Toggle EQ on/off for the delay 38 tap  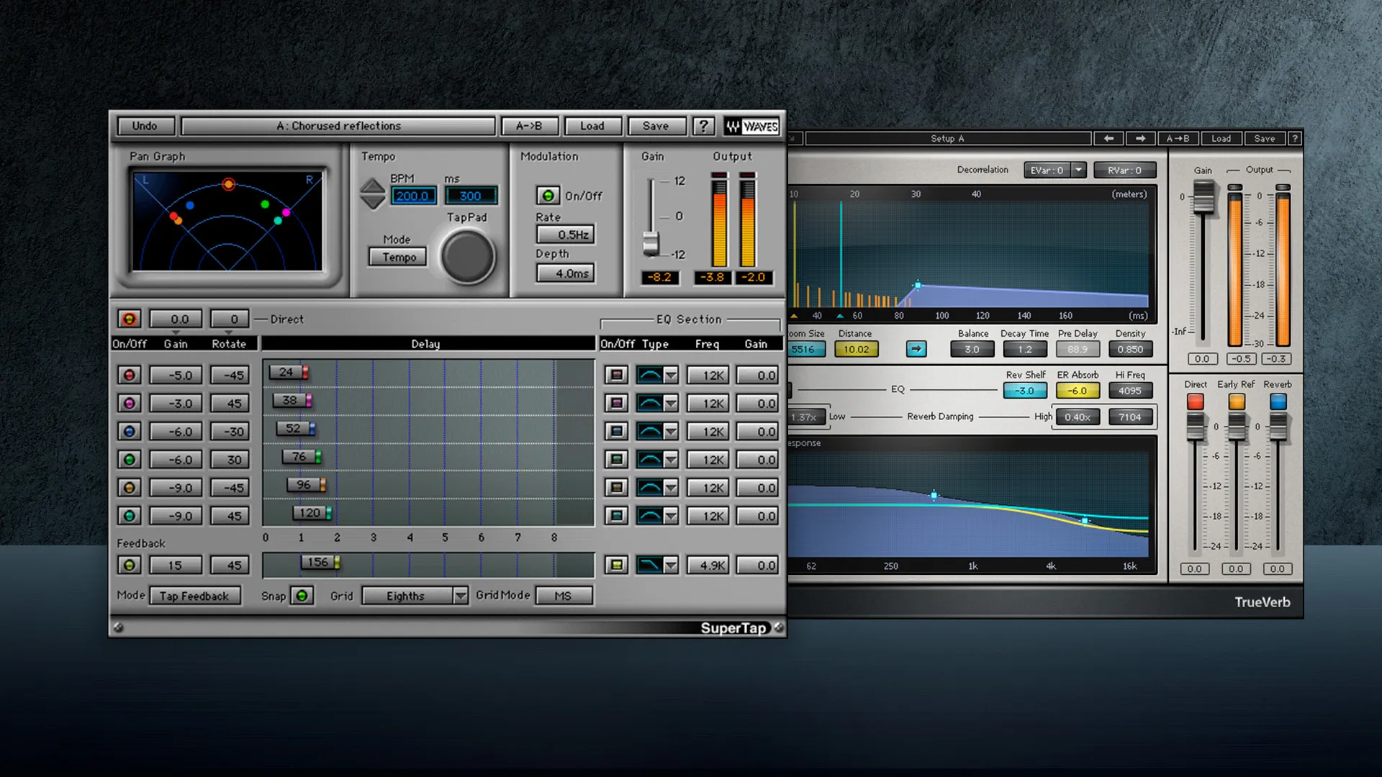(616, 403)
